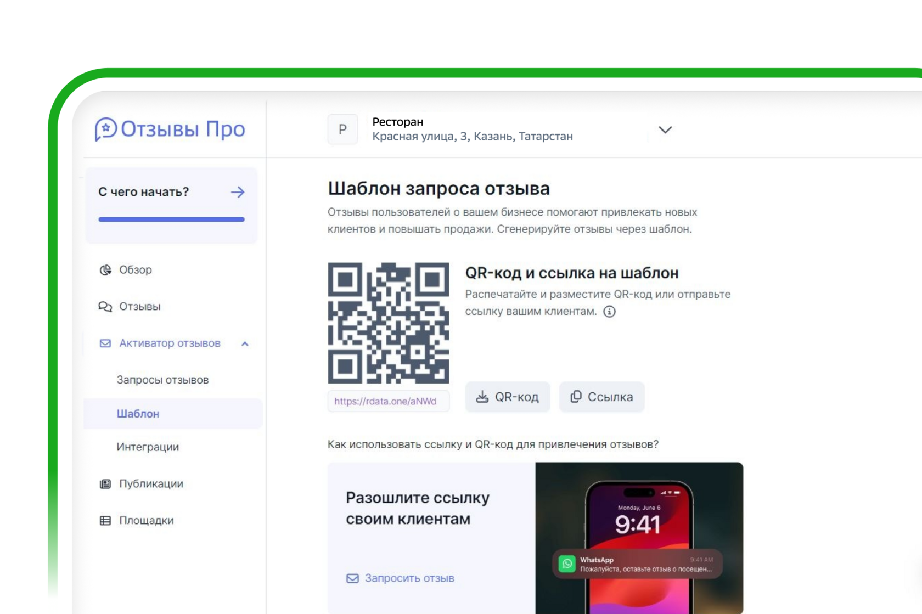Viewport: 922px width, 614px height.
Task: Click the info icon near QR description
Action: pos(609,312)
